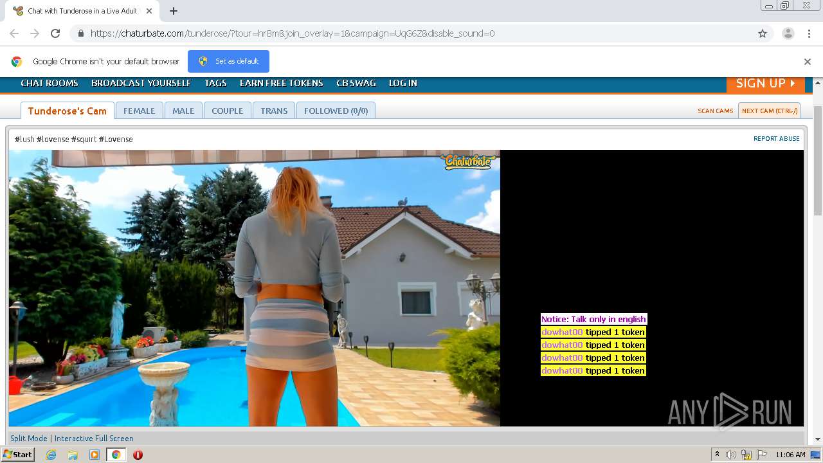Click the scrollbar down arrow
The height and width of the screenshot is (463, 823).
point(818,439)
